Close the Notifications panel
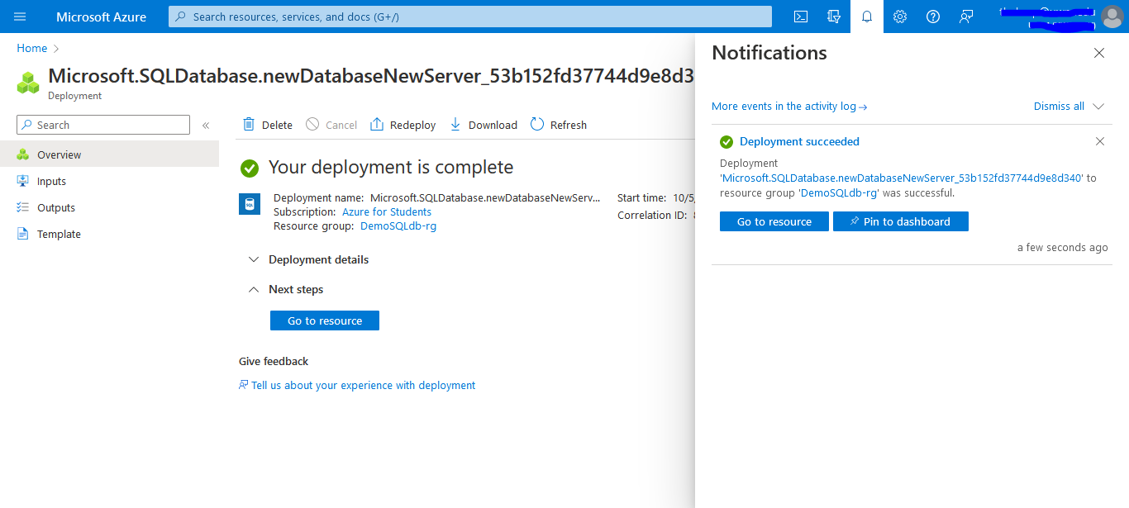 click(1099, 53)
